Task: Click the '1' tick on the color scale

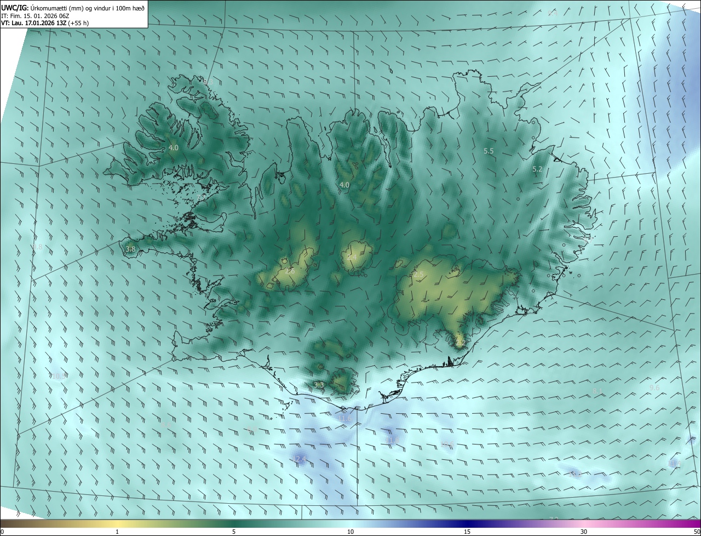Action: pyautogui.click(x=117, y=532)
